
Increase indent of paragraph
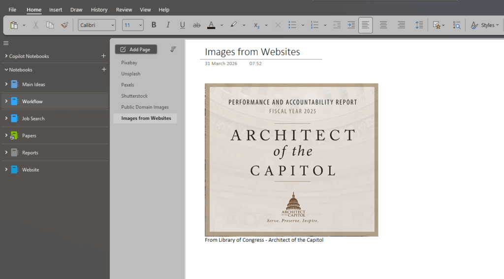pyautogui.click(x=351, y=25)
